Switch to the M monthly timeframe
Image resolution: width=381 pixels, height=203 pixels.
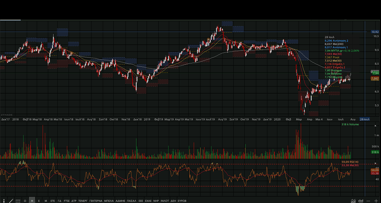[x=46, y=201]
